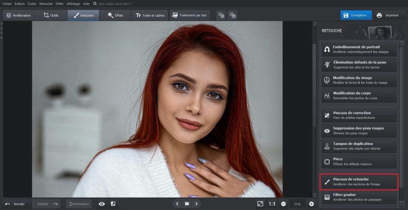Open the Edition menu

pos(20,4)
